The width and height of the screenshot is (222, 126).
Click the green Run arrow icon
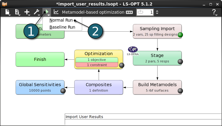tap(47, 12)
